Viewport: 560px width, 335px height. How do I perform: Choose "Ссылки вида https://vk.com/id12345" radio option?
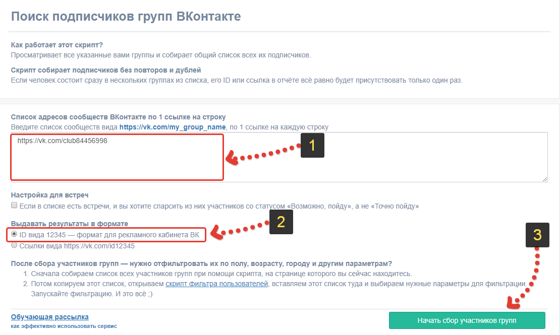tap(14, 246)
